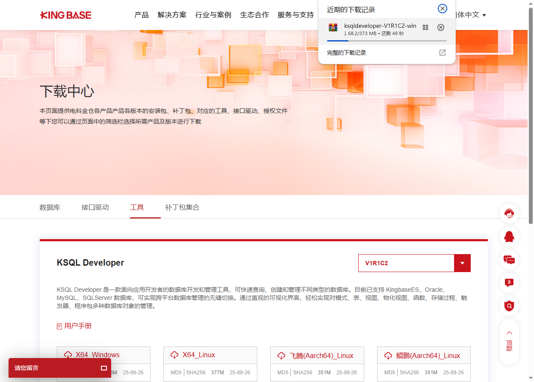534x382 pixels.
Task: Expand the 请您留言 message box
Action: [103, 368]
